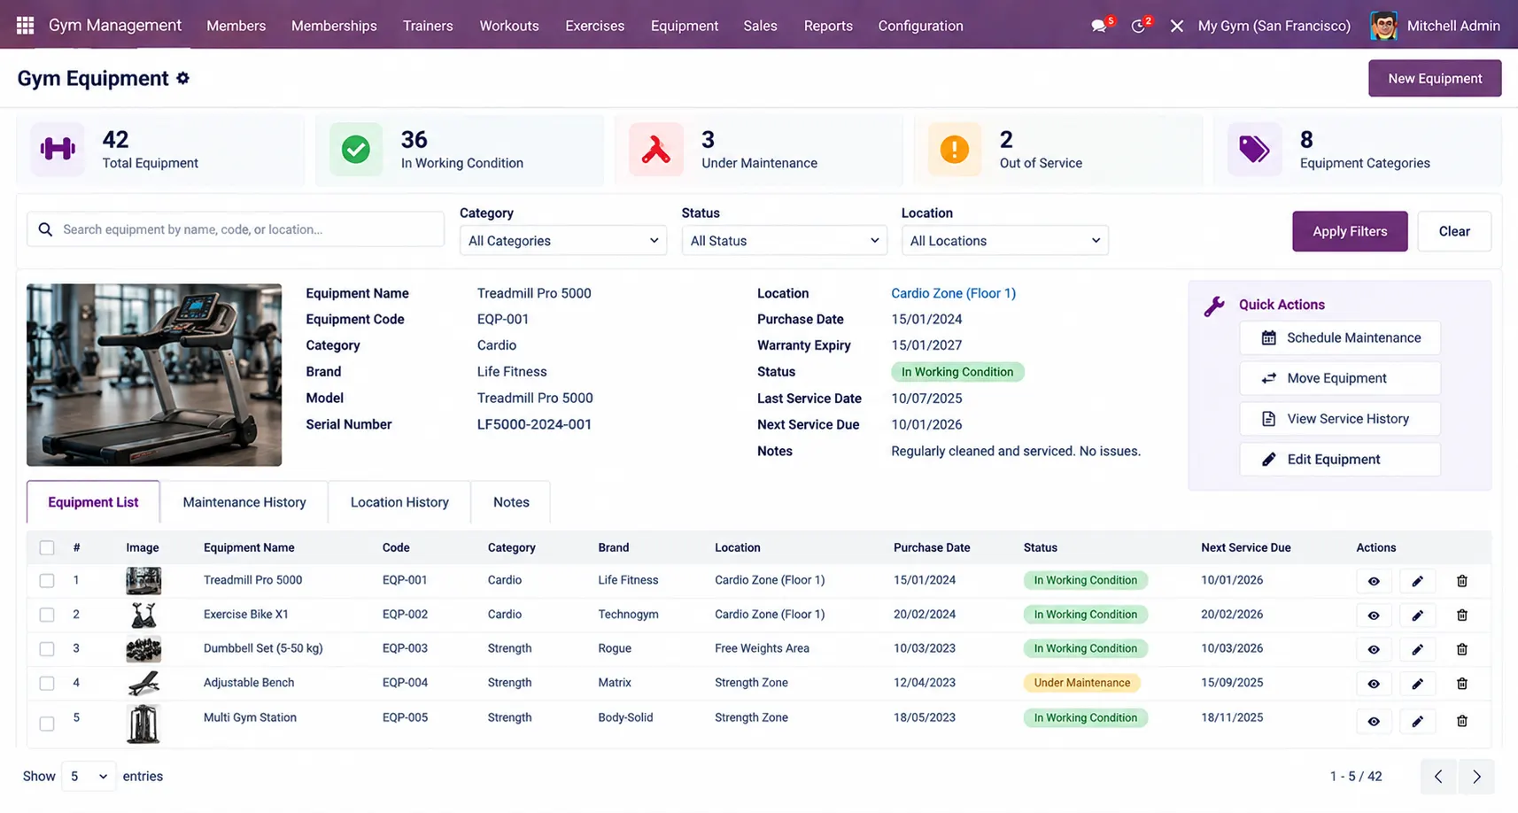Edit the Adjustable Bench row
This screenshot has width=1518, height=813.
(x=1417, y=684)
